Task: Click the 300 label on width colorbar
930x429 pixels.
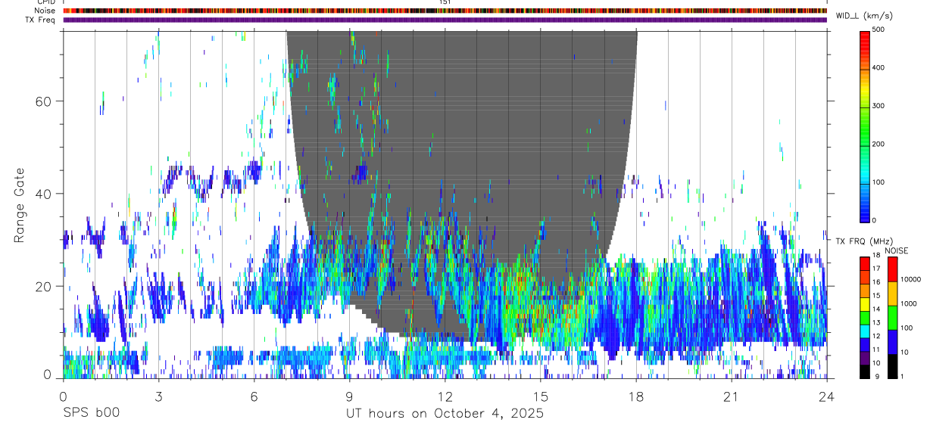Action: 879,106
